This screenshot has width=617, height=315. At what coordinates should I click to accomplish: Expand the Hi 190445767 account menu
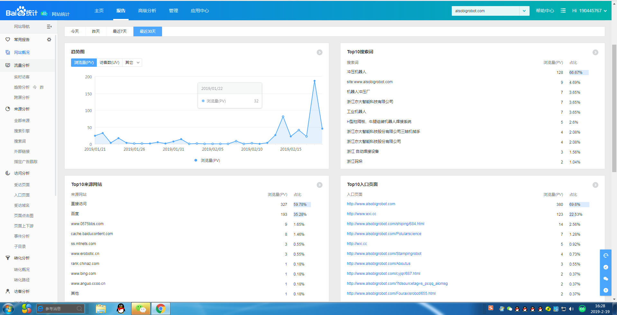pyautogui.click(x=589, y=11)
